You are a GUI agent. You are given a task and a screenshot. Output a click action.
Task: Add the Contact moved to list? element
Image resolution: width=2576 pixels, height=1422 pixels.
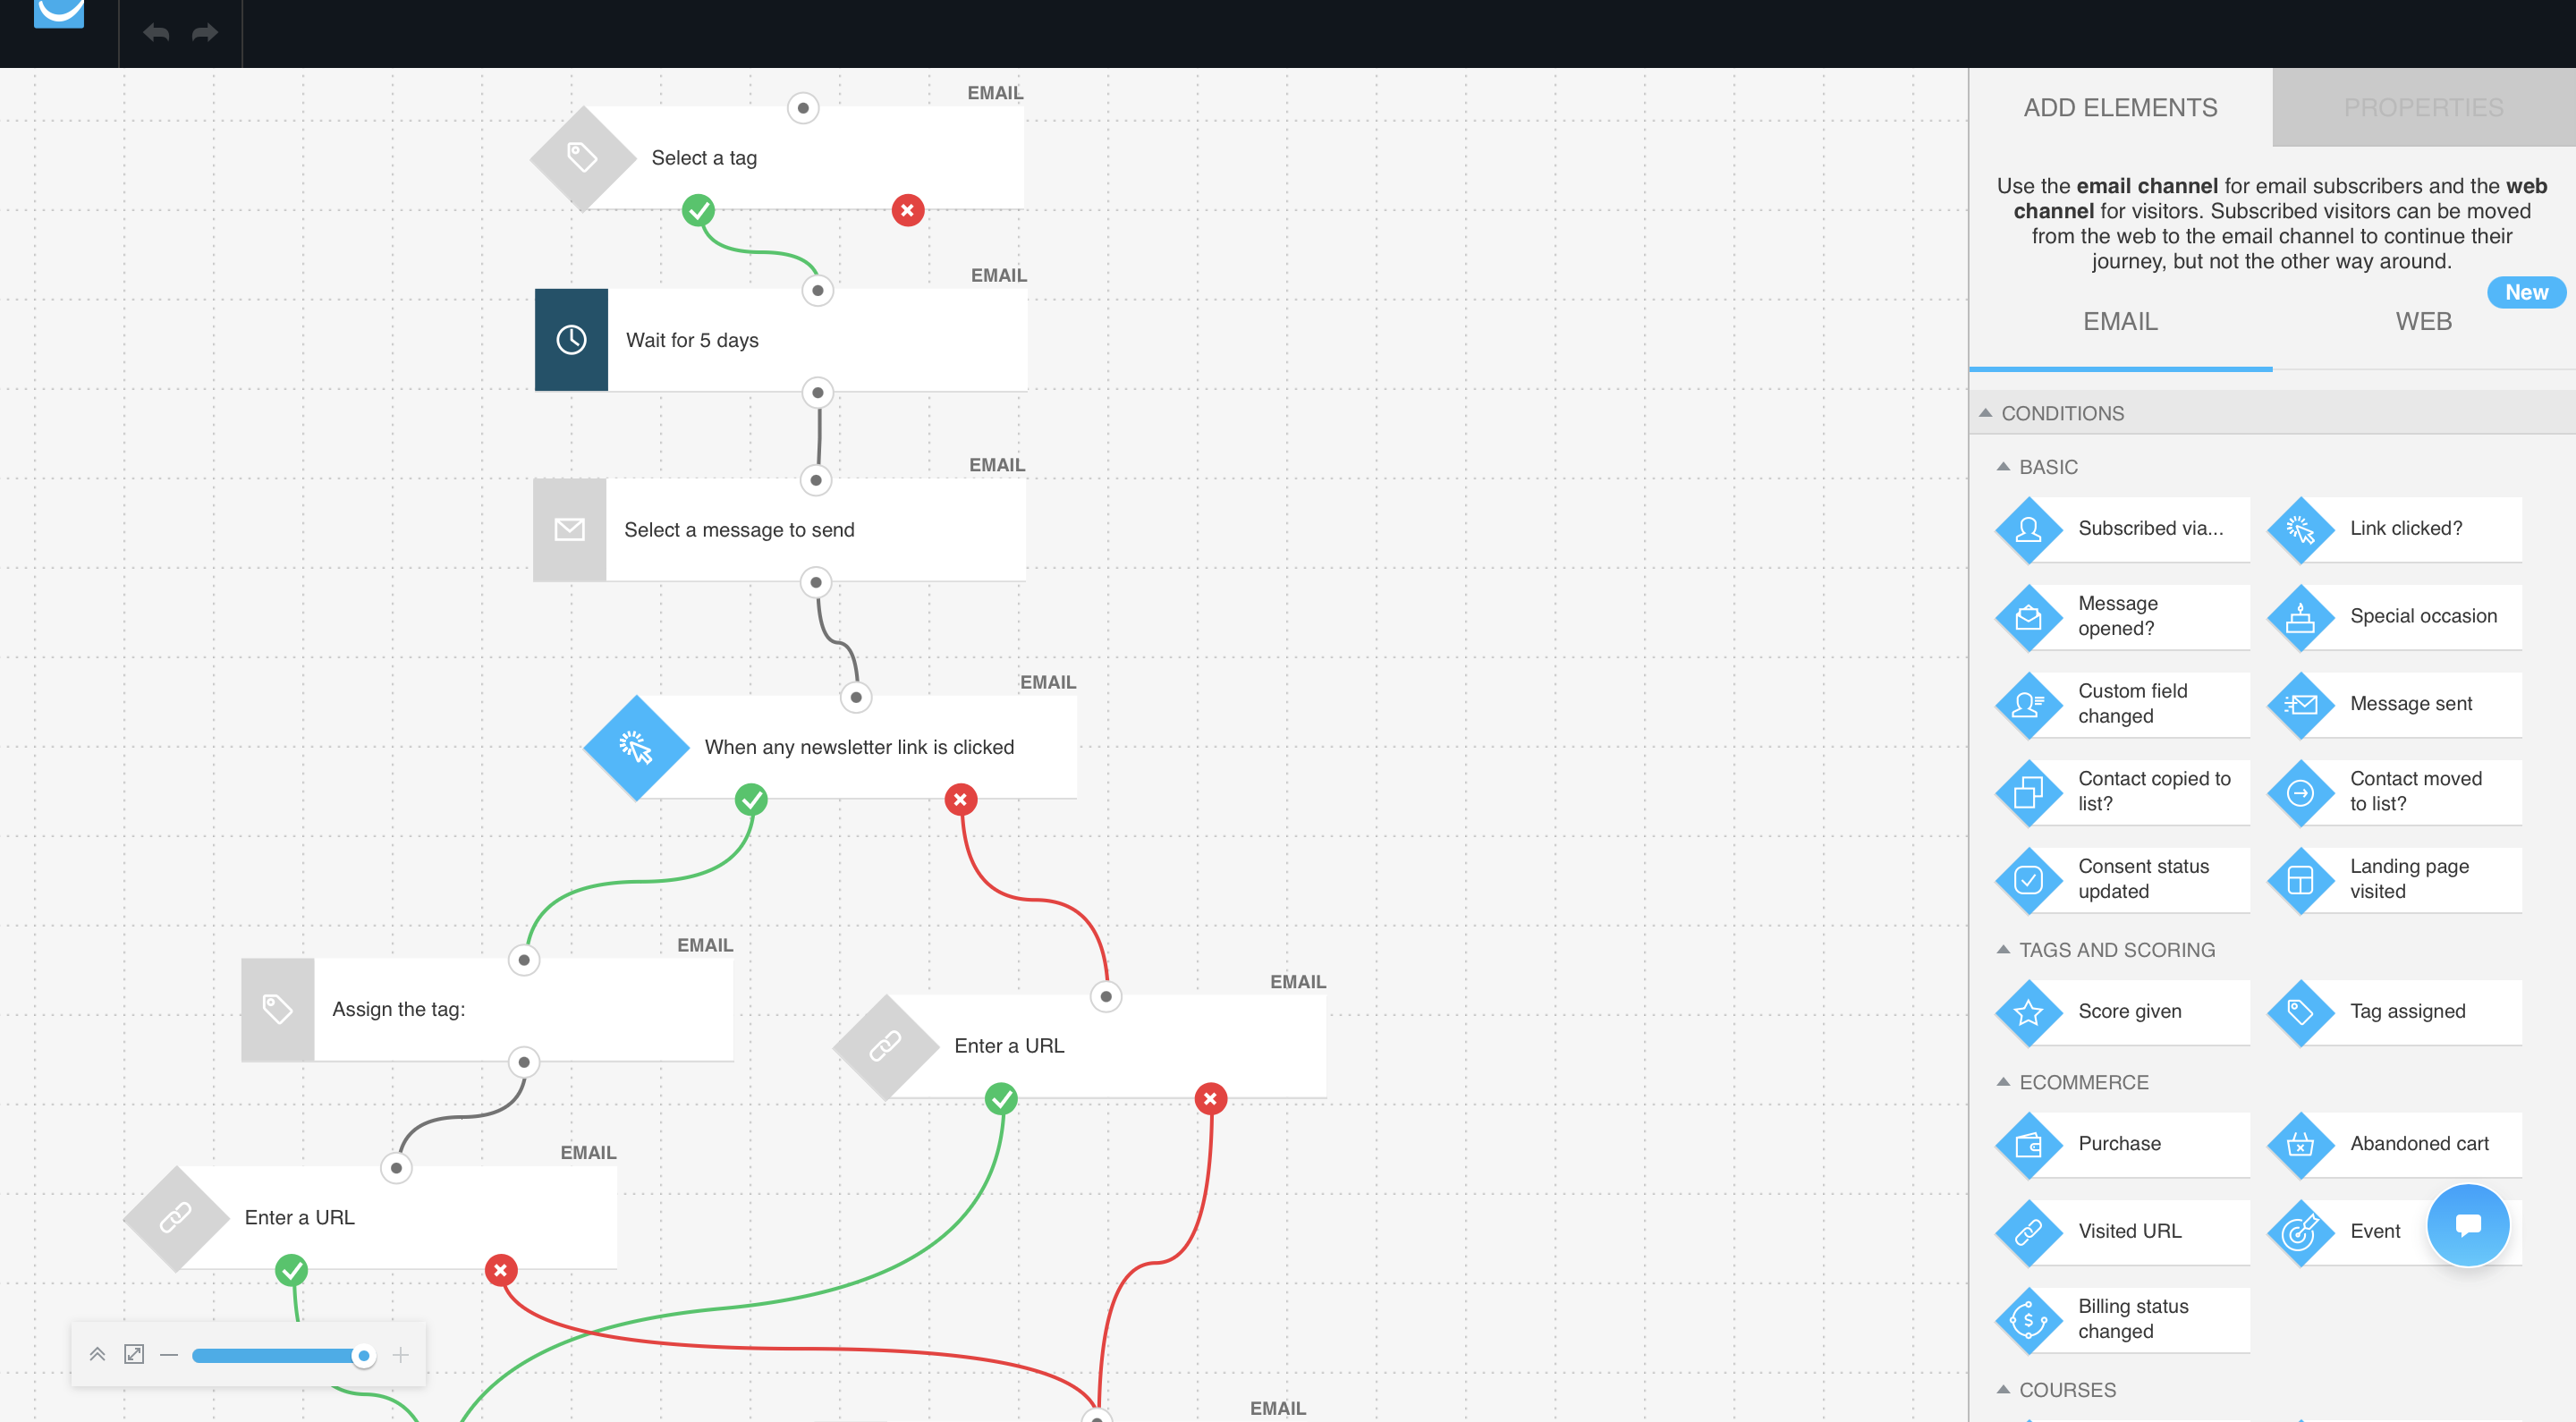coord(2394,792)
